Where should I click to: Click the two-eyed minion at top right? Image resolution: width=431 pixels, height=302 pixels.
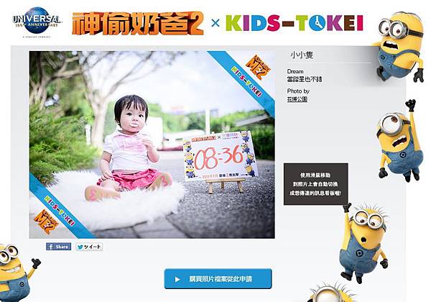[399, 47]
